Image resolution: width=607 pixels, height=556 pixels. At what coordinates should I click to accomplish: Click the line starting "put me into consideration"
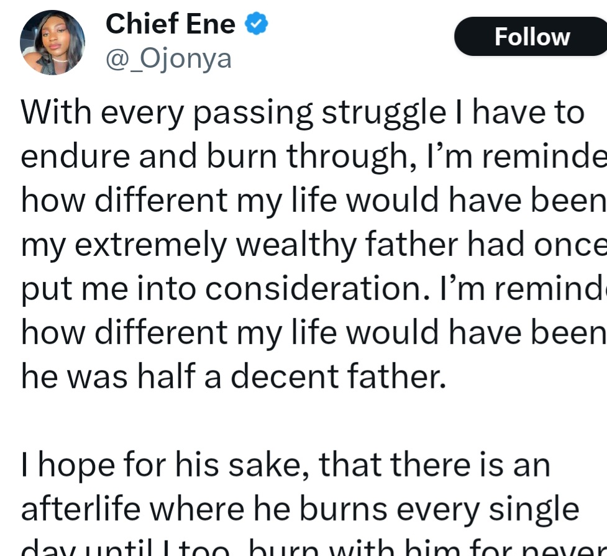[314, 289]
